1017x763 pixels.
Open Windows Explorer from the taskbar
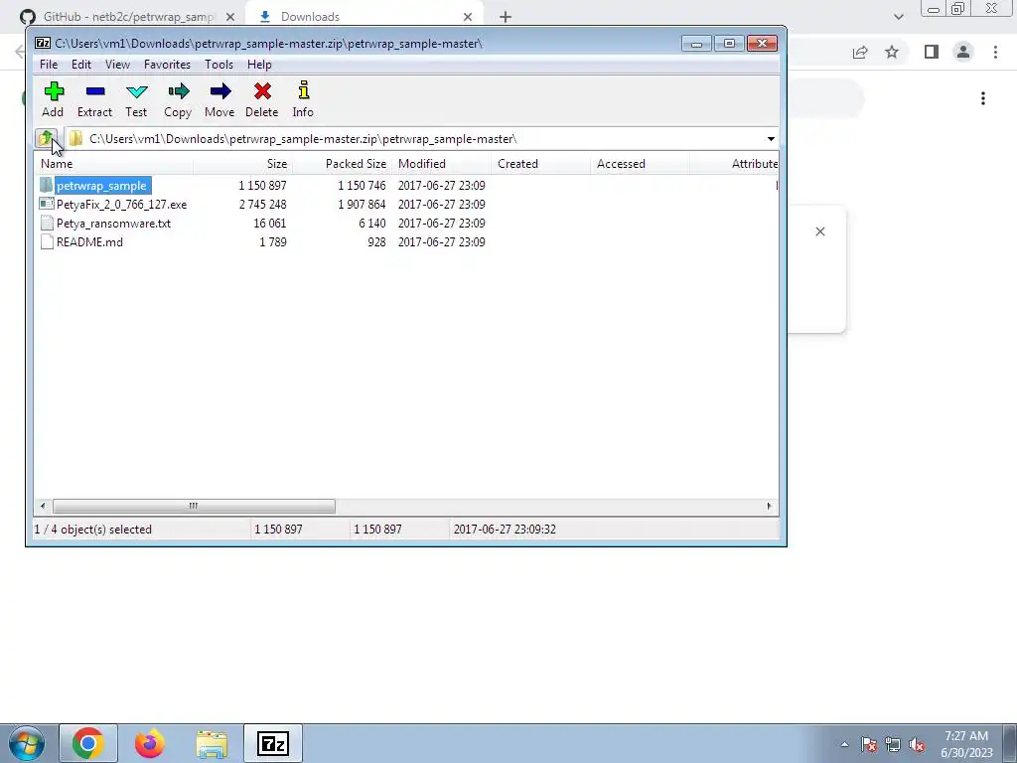(212, 743)
